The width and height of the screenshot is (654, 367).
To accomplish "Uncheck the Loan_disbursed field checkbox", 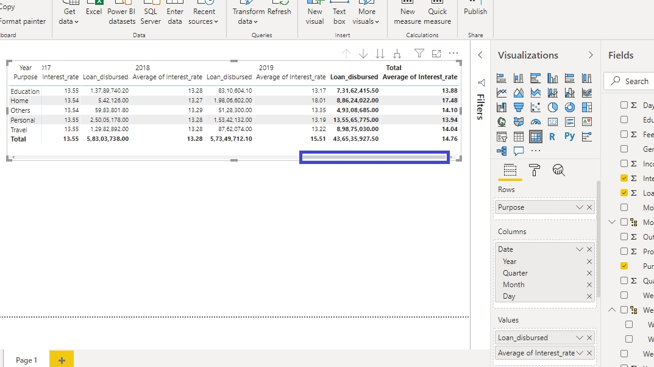I will [x=624, y=193].
